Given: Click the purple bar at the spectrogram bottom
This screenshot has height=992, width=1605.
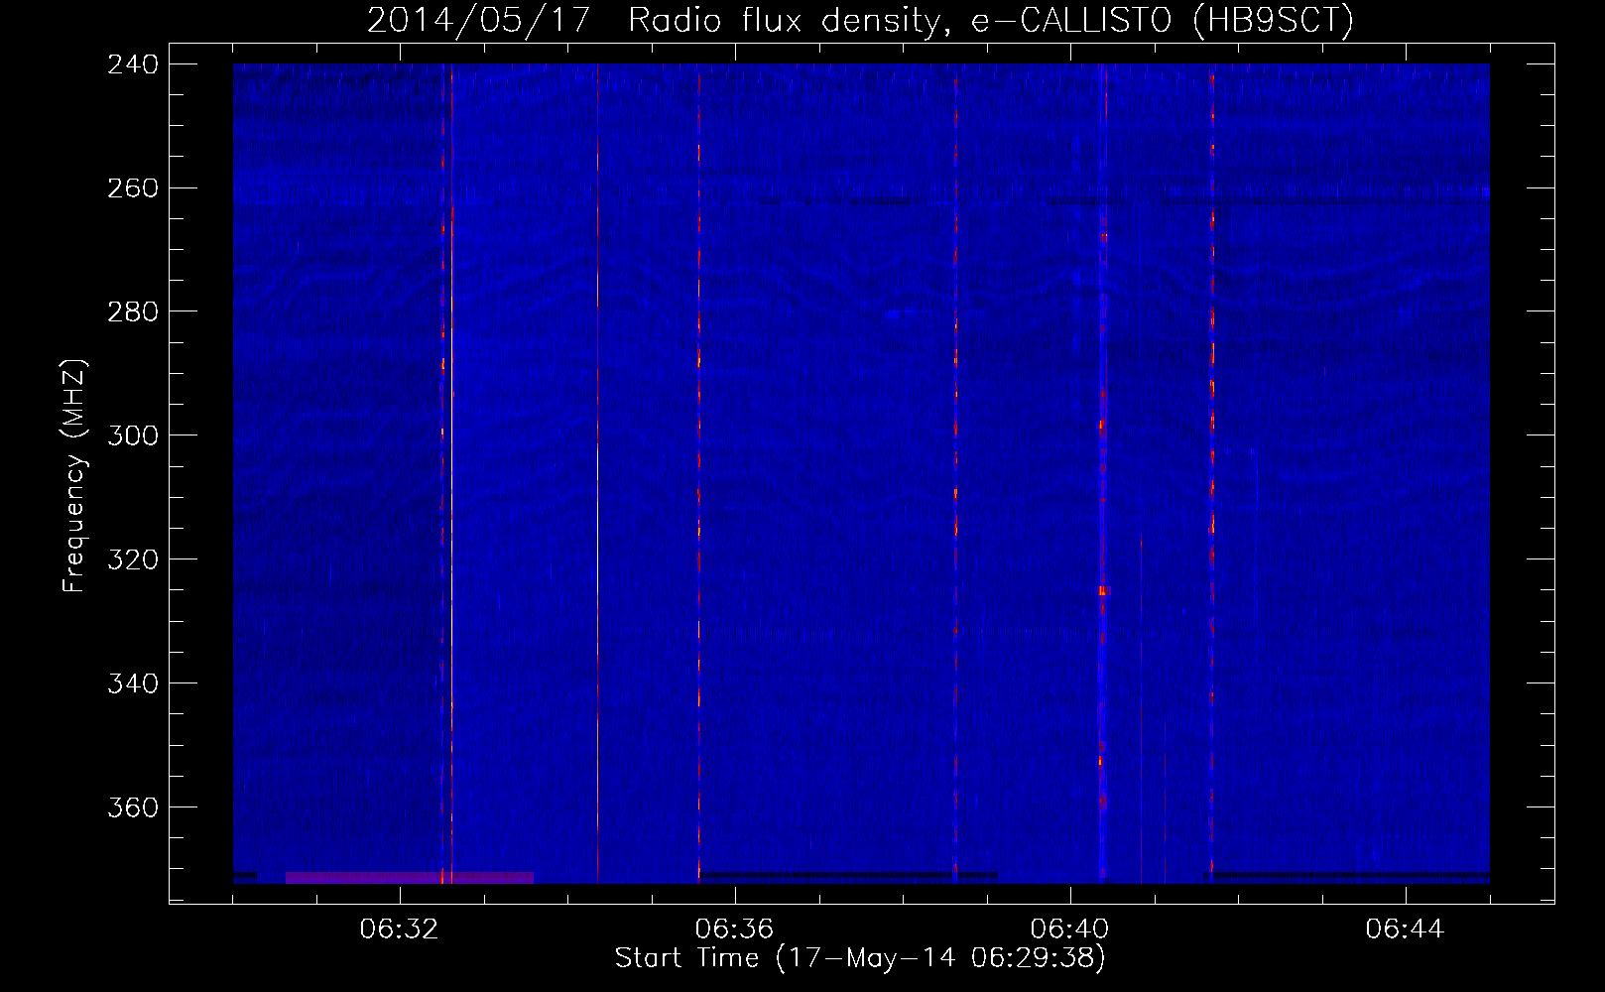Looking at the screenshot, I should click(409, 878).
